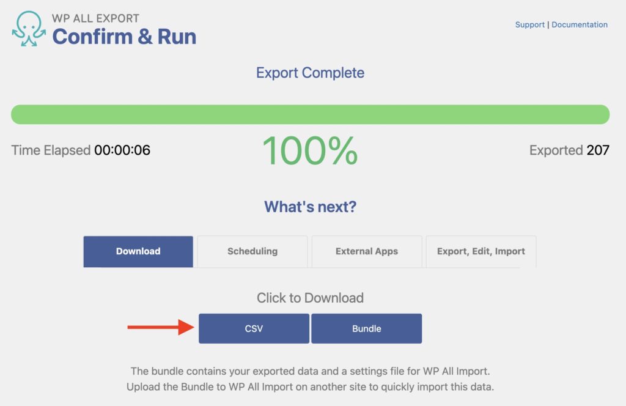Click the Click to Download label
626x406 pixels.
pos(309,298)
